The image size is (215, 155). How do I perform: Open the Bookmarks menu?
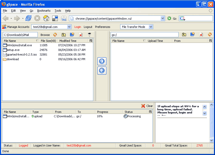(44, 11)
